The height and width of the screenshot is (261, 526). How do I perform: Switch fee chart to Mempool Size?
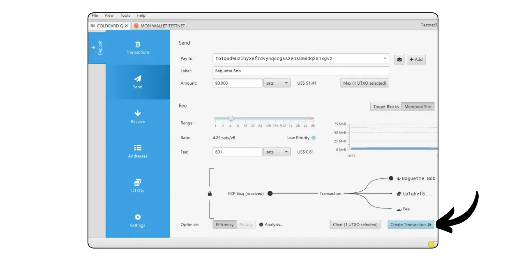tap(418, 106)
